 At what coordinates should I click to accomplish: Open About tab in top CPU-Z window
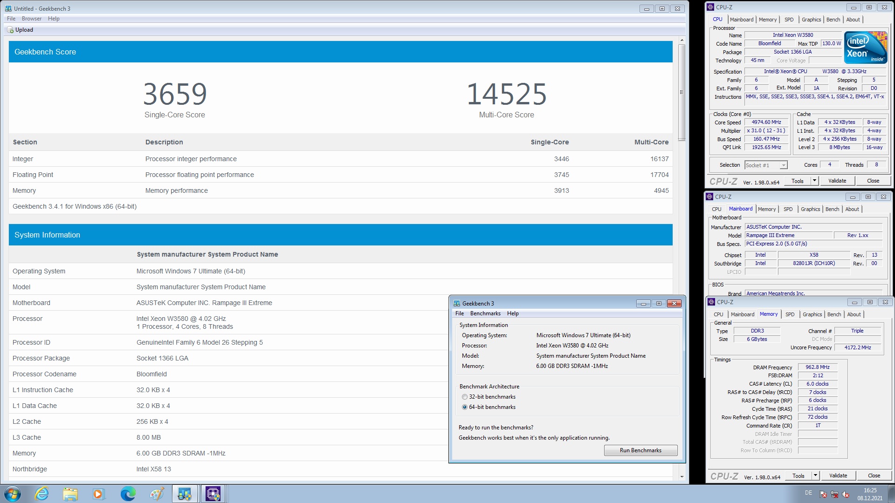(853, 20)
